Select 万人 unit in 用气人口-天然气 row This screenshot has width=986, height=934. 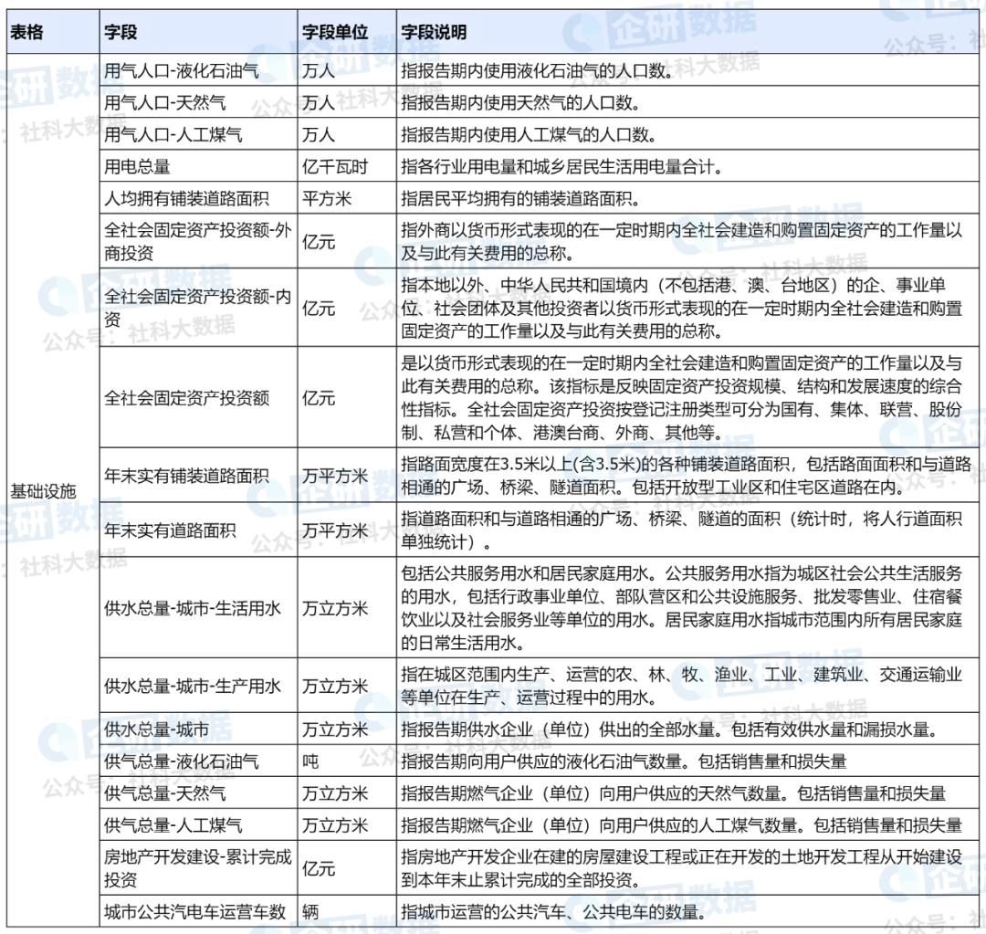pos(347,102)
